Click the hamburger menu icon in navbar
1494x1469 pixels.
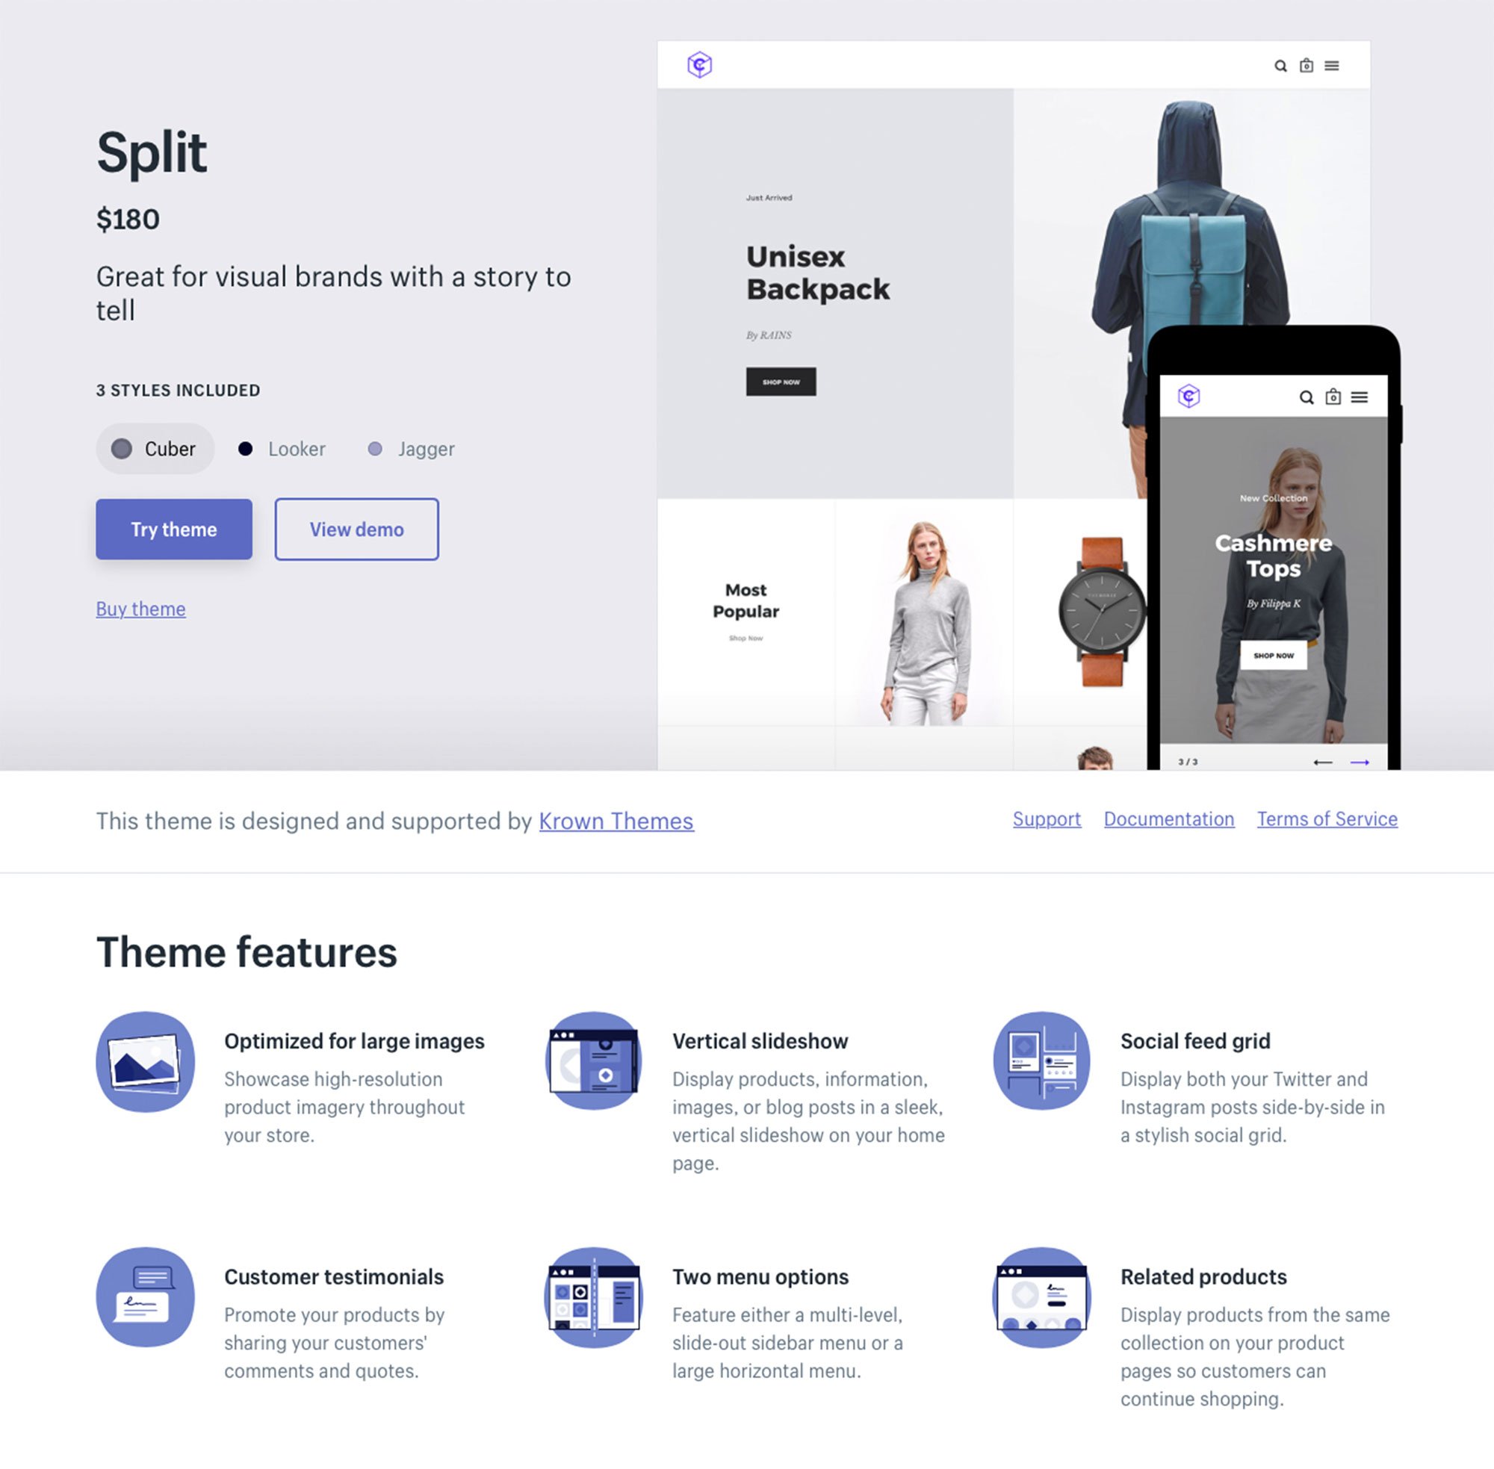(1333, 64)
